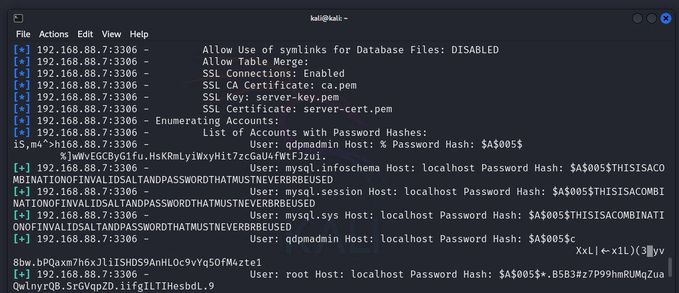This screenshot has width=679, height=293.
Task: Open the Help menu
Action: pyautogui.click(x=139, y=34)
